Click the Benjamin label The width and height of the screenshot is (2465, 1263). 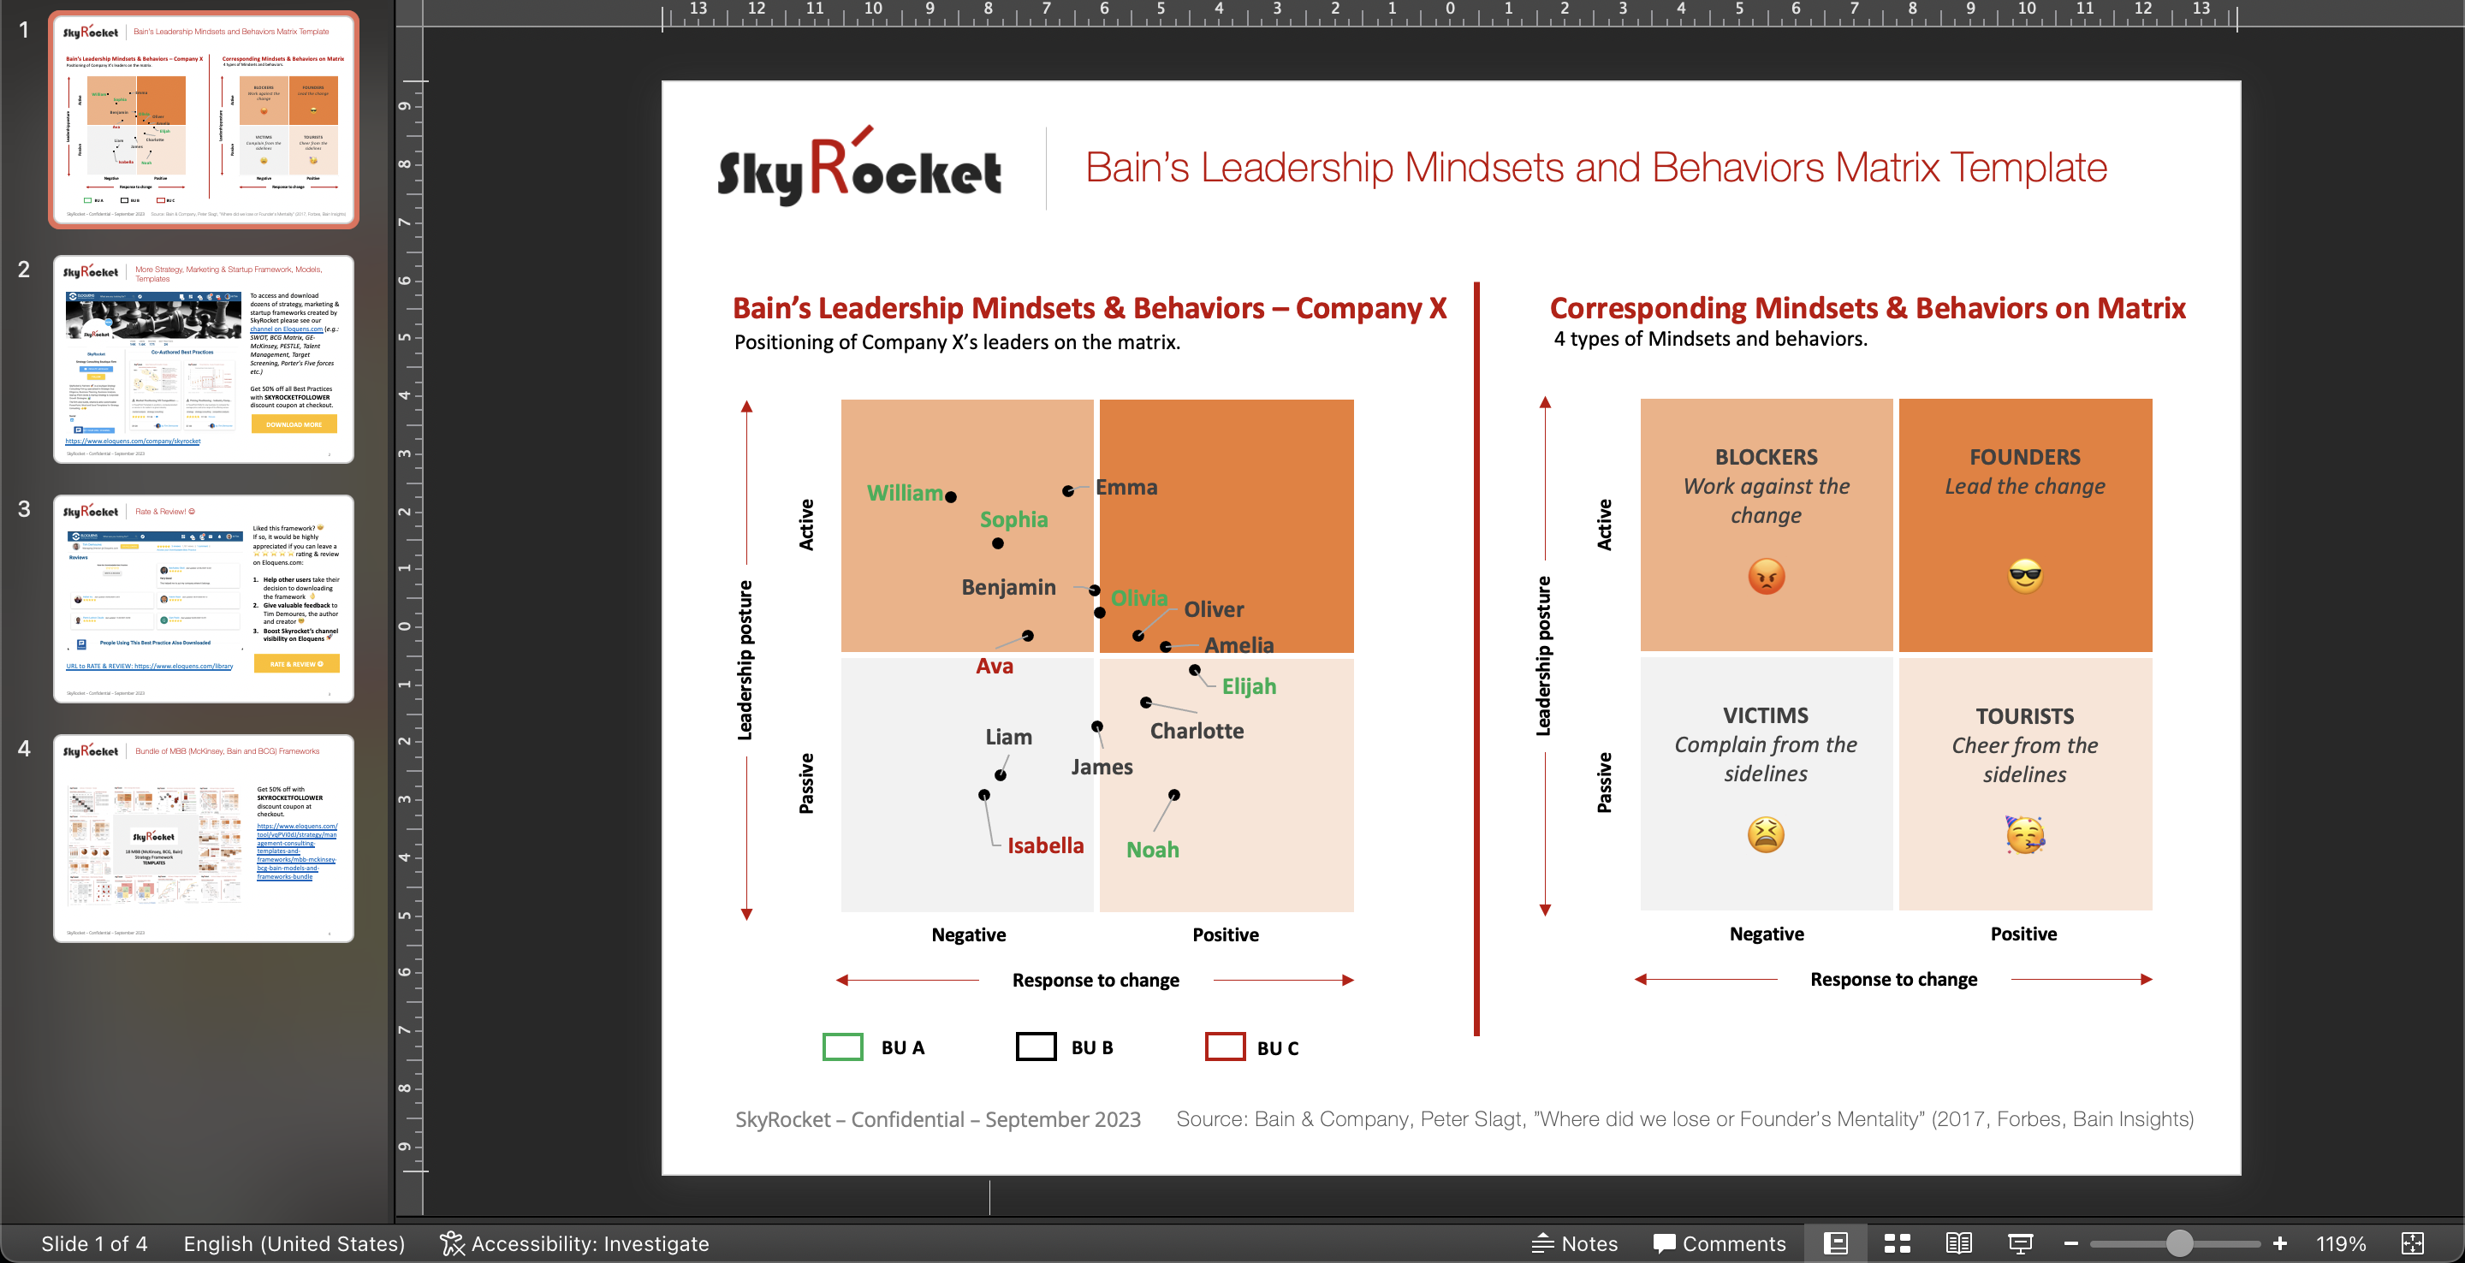(1008, 588)
